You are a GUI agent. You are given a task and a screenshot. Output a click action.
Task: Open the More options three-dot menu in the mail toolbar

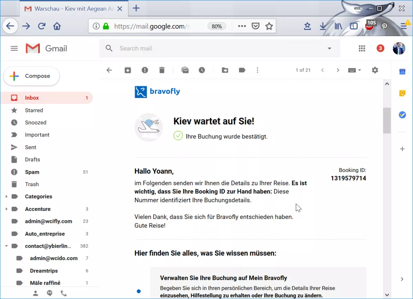point(257,70)
